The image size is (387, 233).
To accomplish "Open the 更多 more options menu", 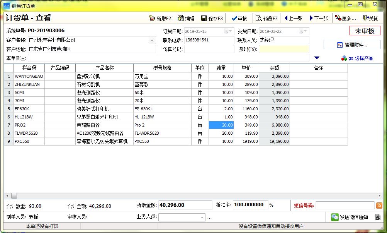I will pos(346,18).
